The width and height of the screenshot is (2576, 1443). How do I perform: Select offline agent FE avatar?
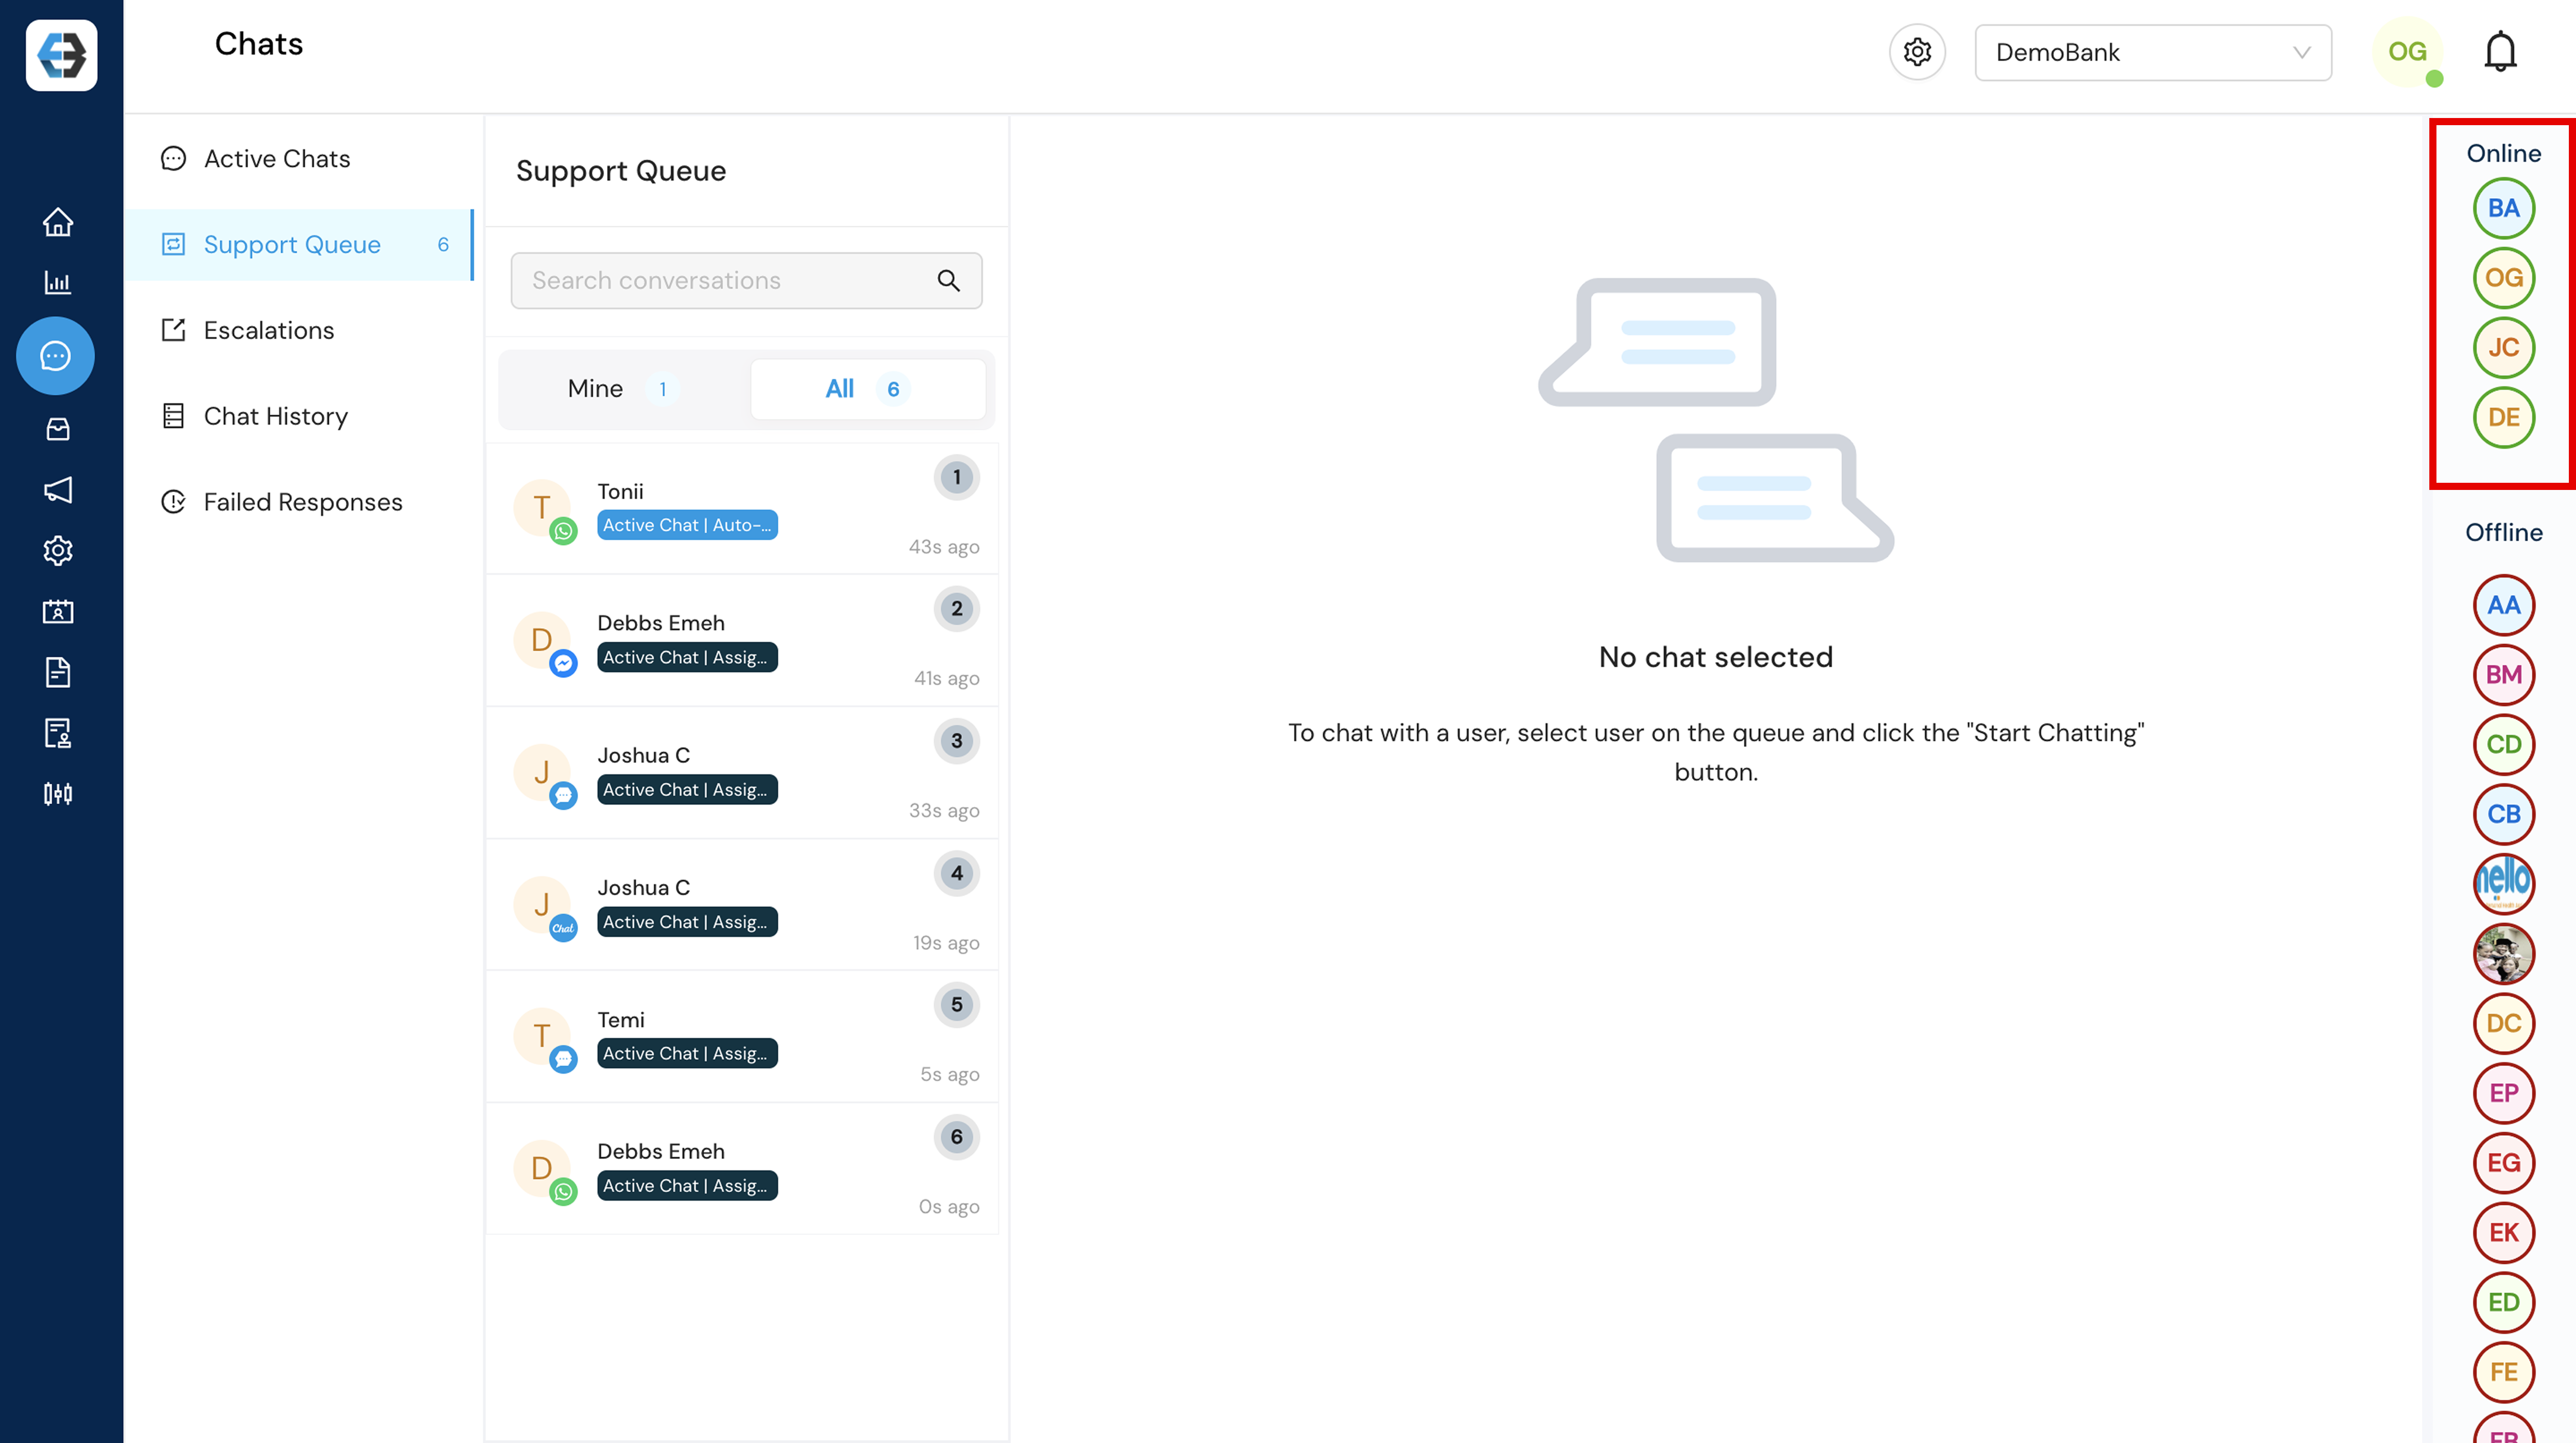tap(2503, 1372)
